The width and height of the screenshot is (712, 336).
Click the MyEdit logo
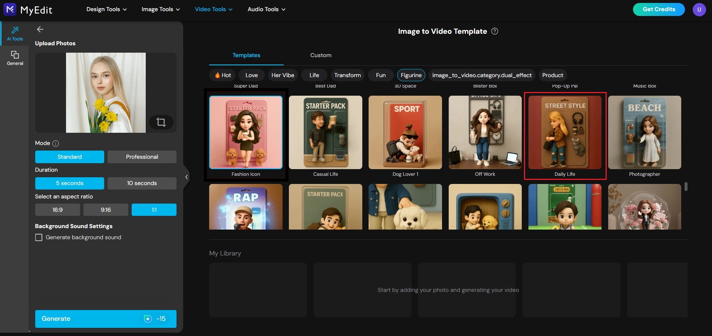pos(28,10)
